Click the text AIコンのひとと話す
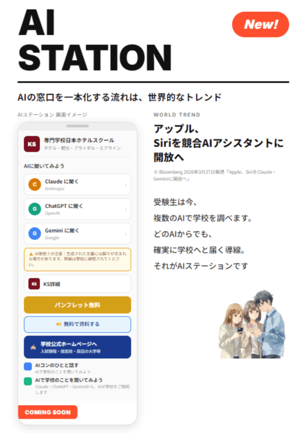 [57, 365]
